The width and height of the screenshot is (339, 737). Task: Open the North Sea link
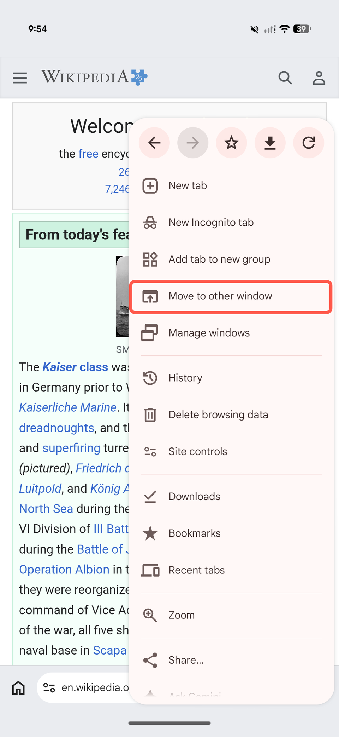(x=46, y=509)
